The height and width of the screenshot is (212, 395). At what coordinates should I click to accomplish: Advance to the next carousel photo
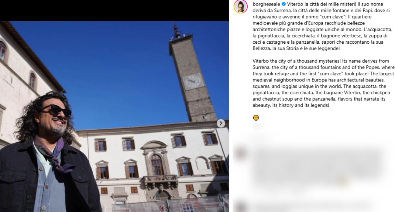coord(221,123)
